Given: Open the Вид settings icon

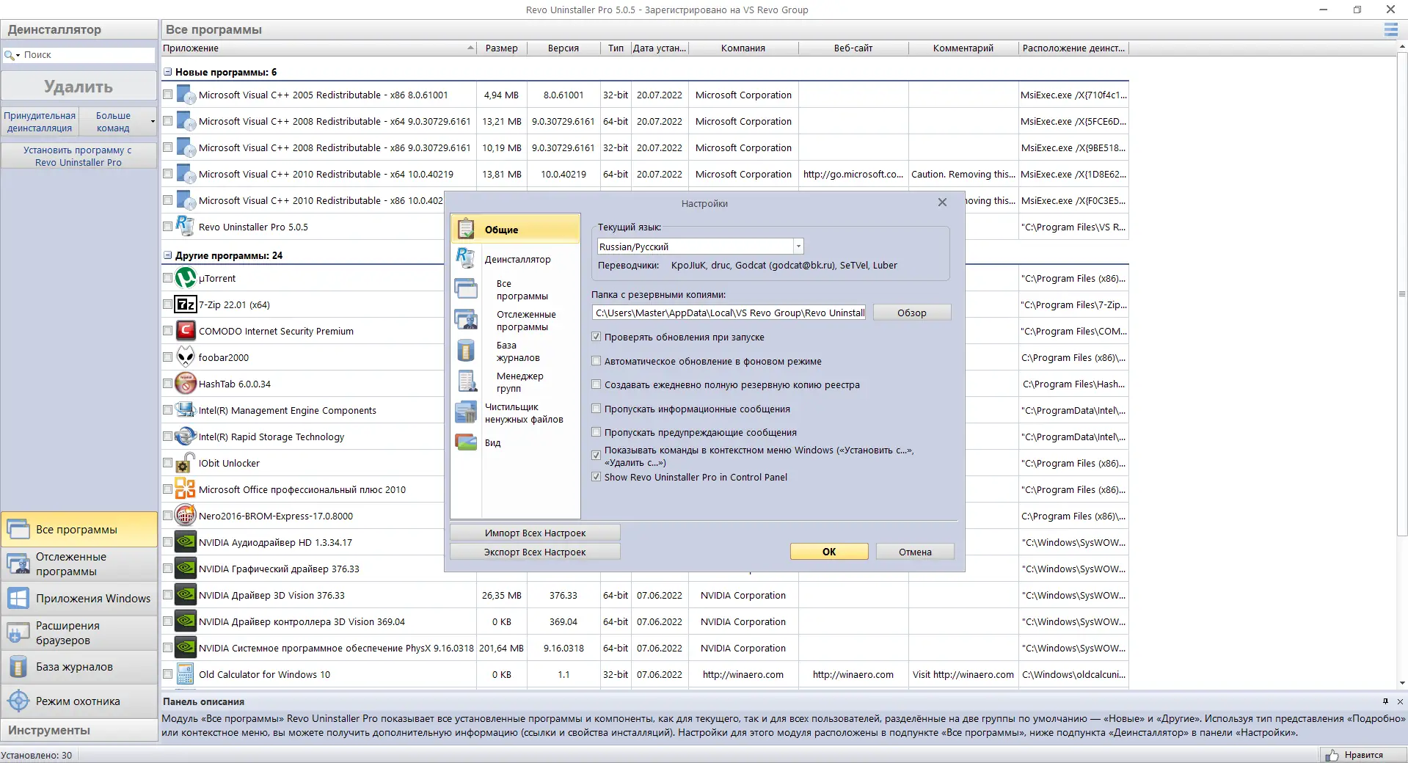Looking at the screenshot, I should pyautogui.click(x=466, y=442).
